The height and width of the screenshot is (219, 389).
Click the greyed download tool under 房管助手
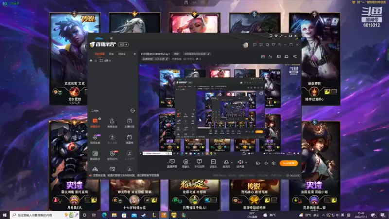[x=112, y=139]
